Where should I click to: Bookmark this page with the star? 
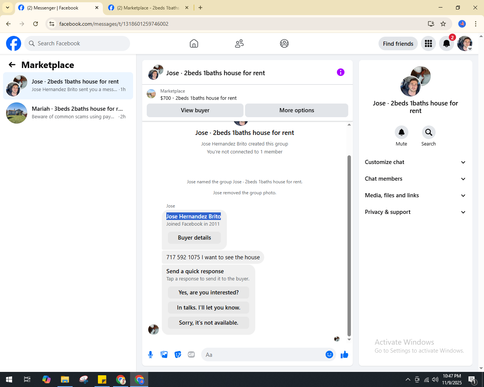click(x=443, y=24)
